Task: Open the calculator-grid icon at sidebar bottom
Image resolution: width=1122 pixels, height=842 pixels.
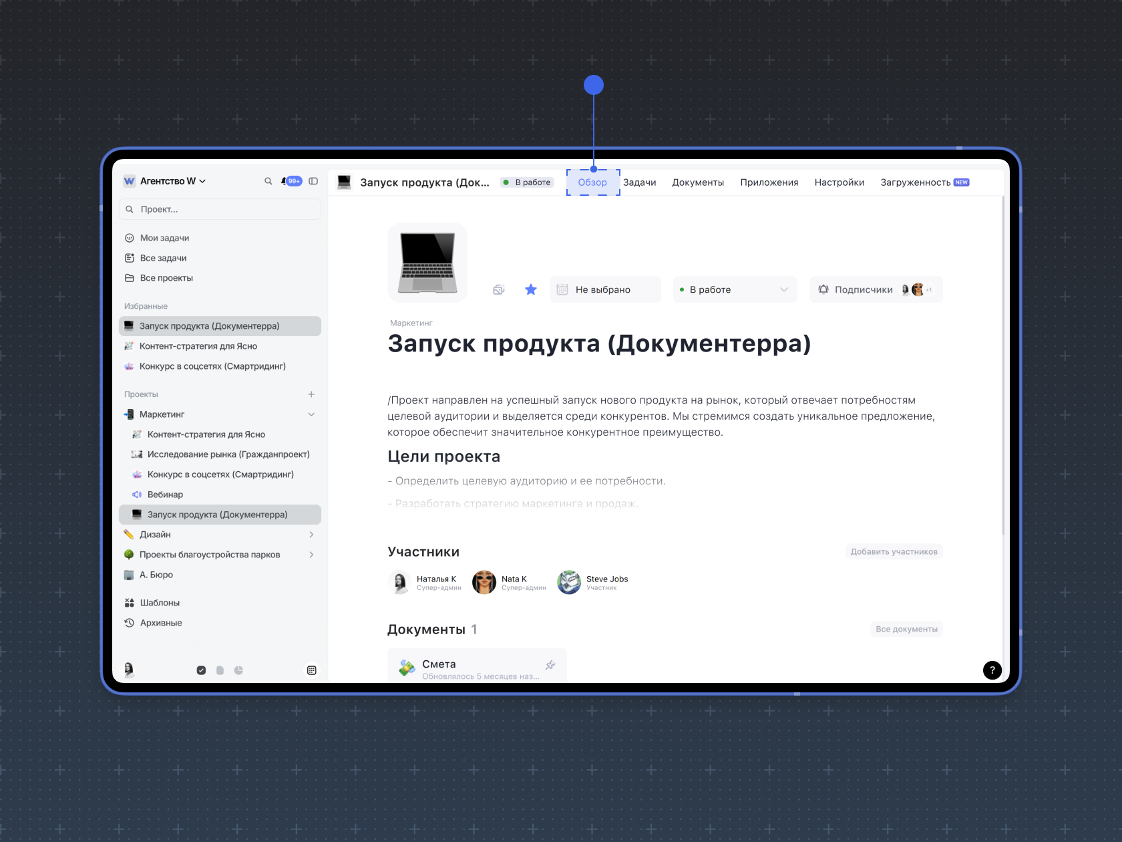Action: (x=311, y=670)
